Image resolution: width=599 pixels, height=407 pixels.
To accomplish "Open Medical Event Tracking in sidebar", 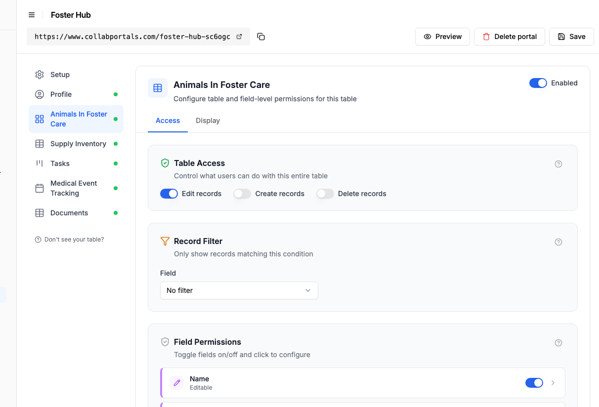I will pos(76,188).
